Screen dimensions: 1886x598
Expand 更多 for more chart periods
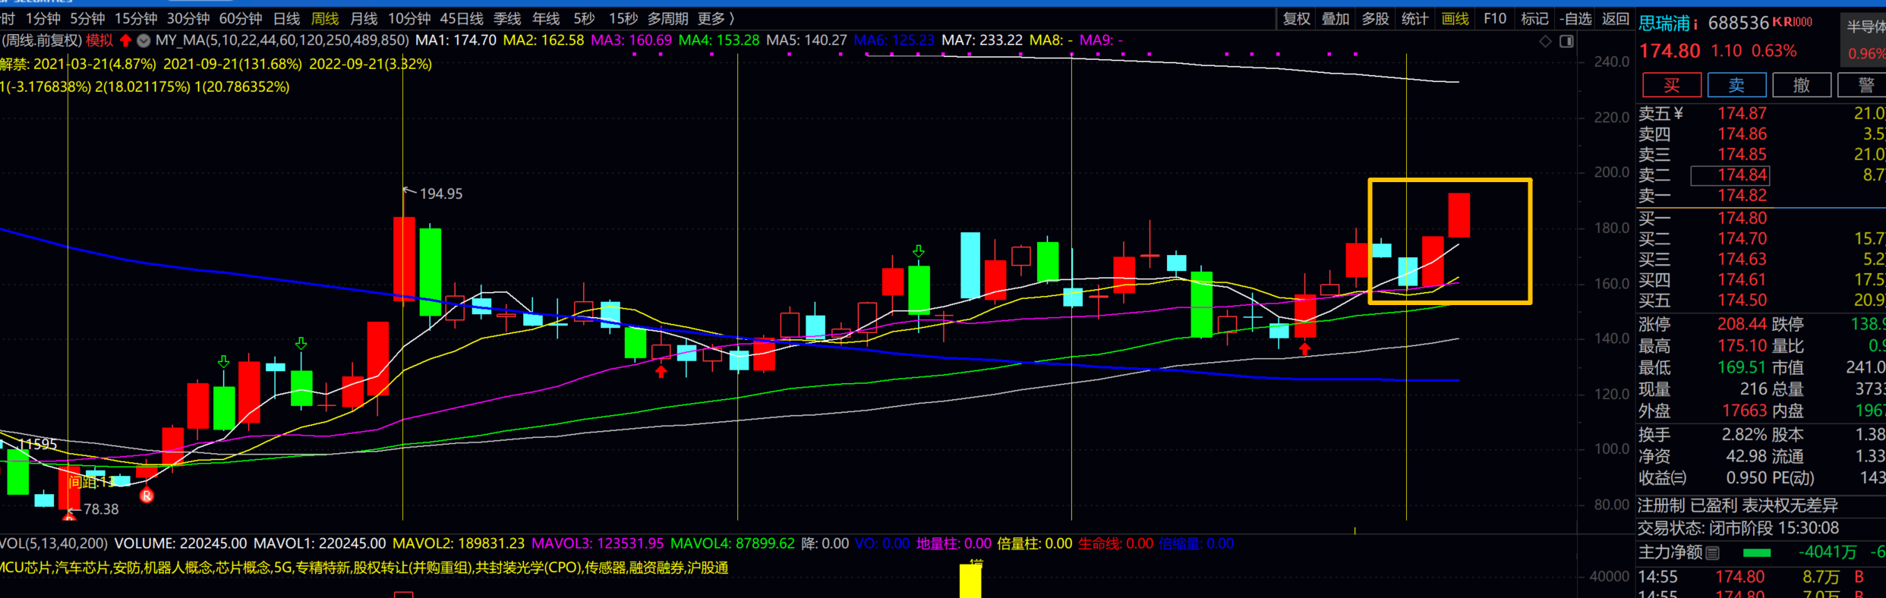tap(715, 19)
